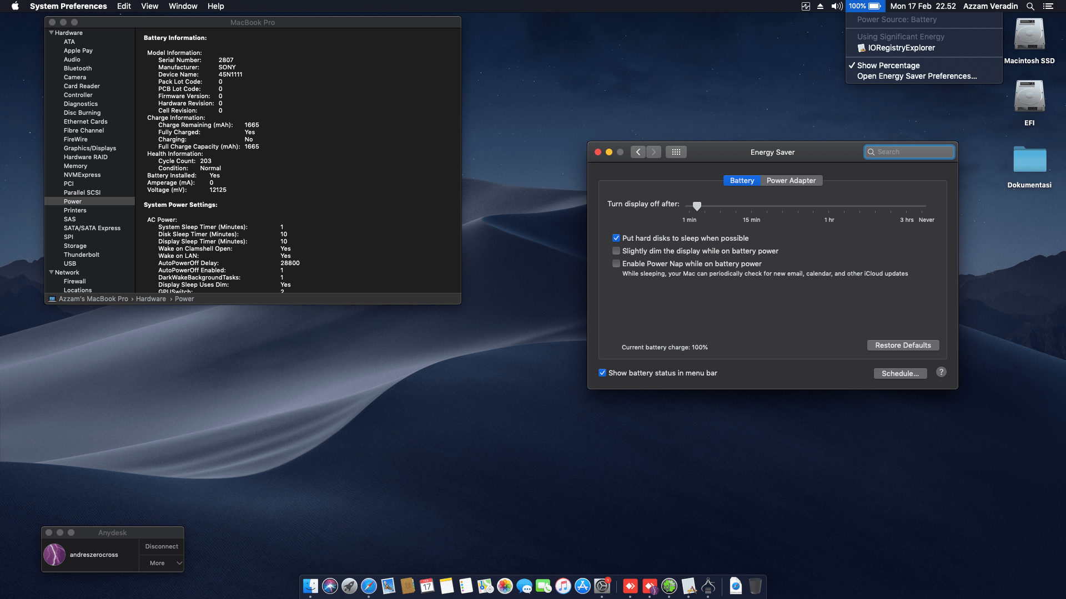Select the Battery tab
The height and width of the screenshot is (599, 1066).
742,180
